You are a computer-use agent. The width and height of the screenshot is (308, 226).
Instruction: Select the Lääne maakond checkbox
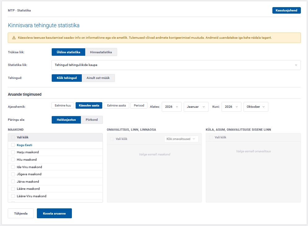[13, 189]
